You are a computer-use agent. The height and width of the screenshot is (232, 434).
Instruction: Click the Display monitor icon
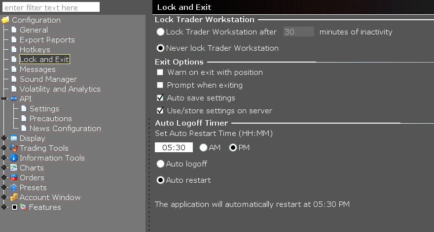14,138
